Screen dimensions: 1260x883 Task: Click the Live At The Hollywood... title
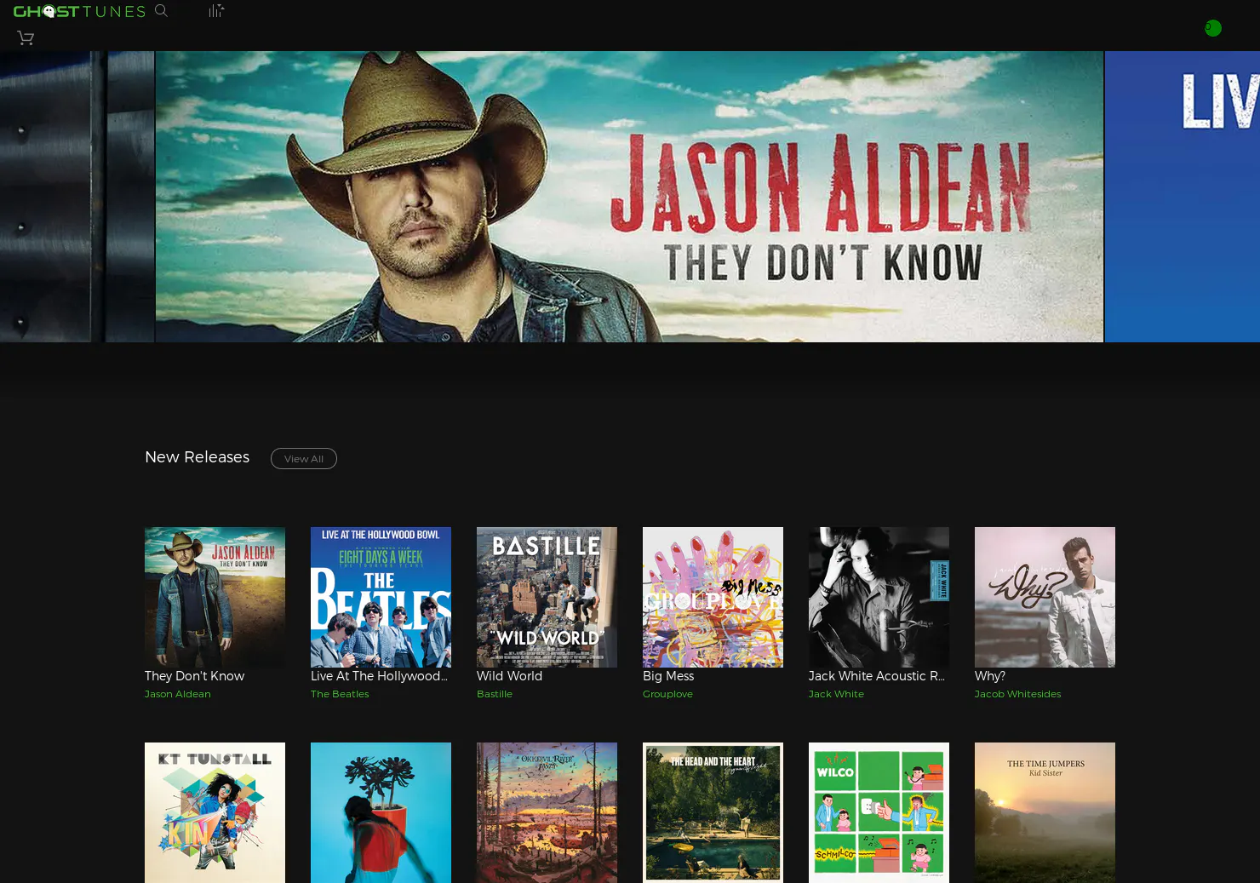pos(379,676)
